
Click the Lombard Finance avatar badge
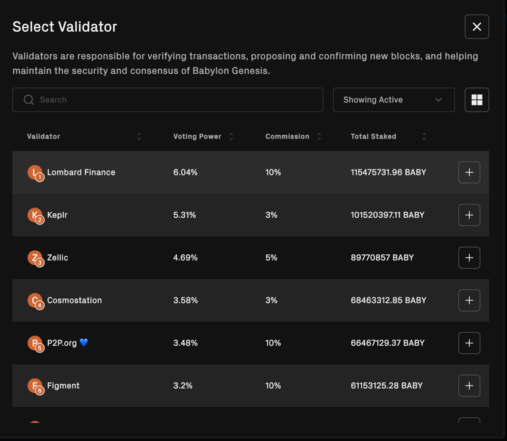(35, 173)
